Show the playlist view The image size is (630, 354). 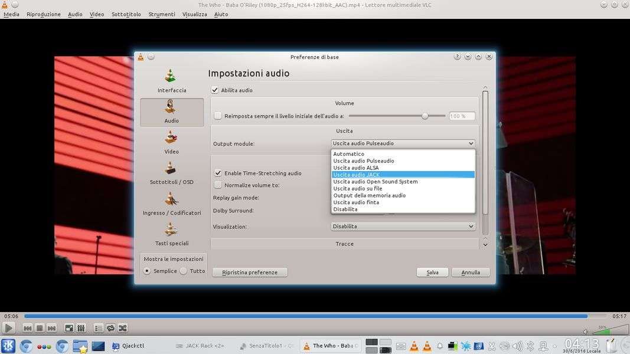(x=99, y=328)
